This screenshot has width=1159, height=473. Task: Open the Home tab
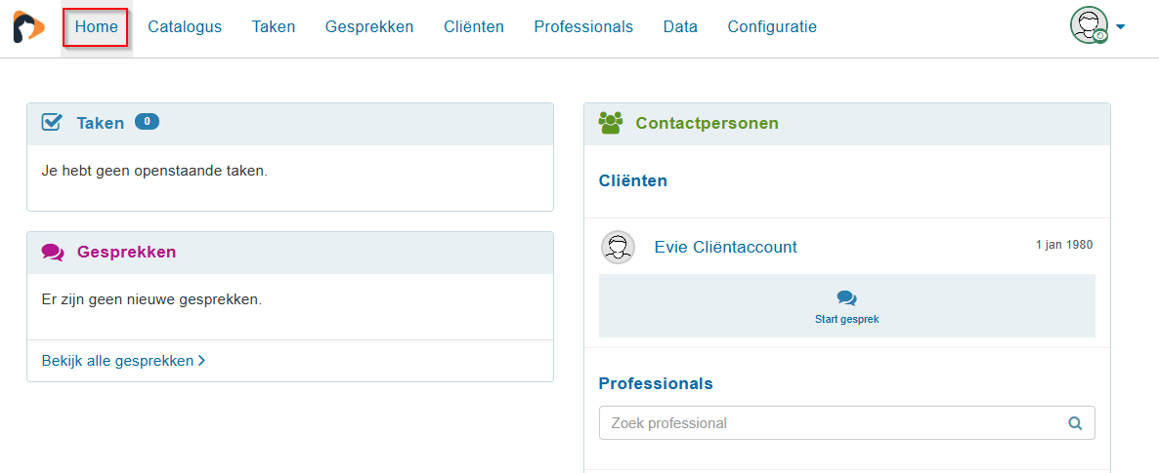tap(96, 27)
